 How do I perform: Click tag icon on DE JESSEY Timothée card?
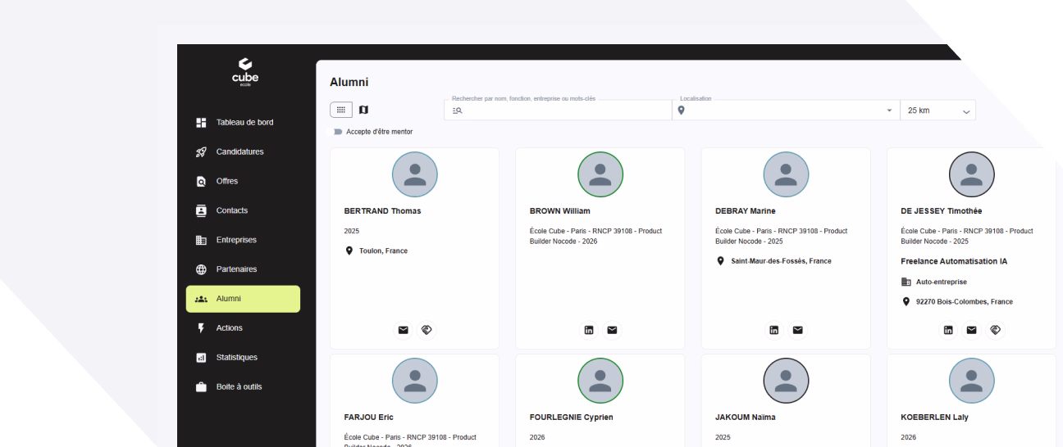click(x=994, y=329)
